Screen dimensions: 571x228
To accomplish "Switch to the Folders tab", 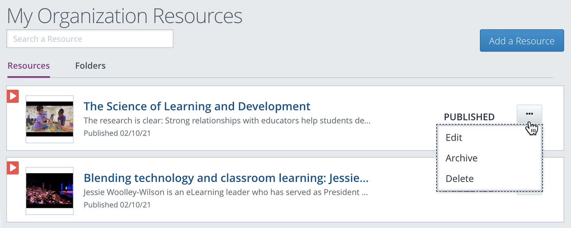I will pyautogui.click(x=90, y=66).
